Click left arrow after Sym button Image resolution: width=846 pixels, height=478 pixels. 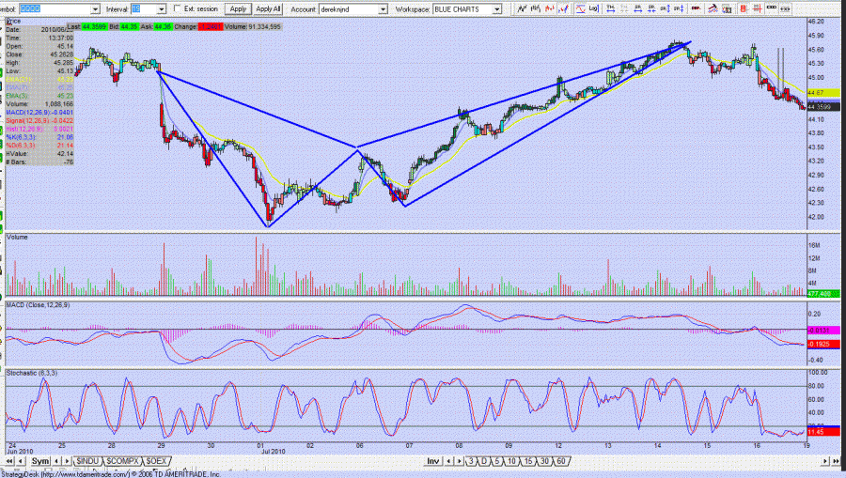[56, 461]
